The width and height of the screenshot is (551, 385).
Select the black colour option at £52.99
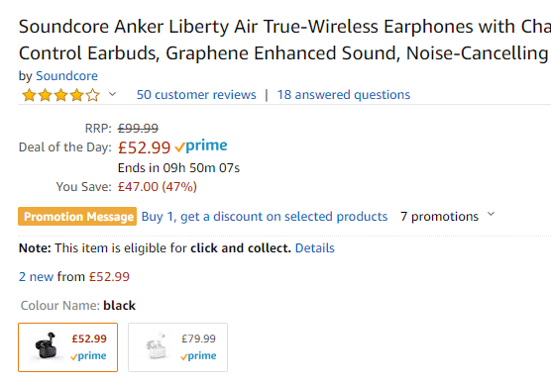[67, 347]
